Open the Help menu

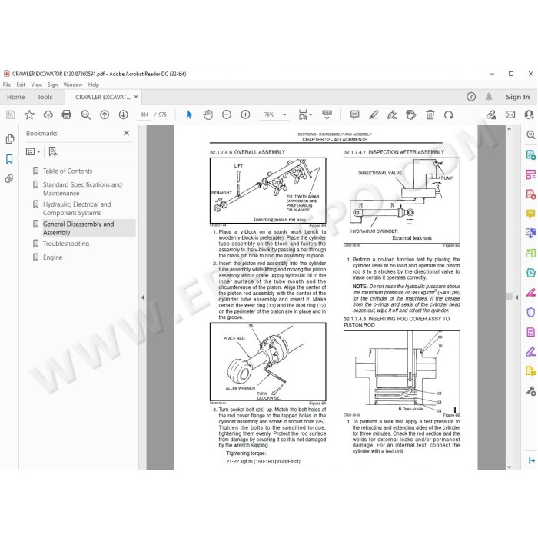pyautogui.click(x=93, y=85)
